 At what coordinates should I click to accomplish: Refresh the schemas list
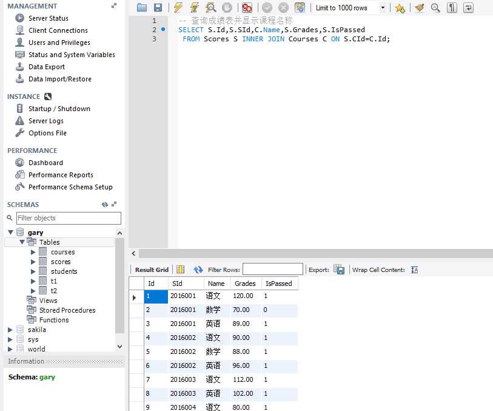105,205
